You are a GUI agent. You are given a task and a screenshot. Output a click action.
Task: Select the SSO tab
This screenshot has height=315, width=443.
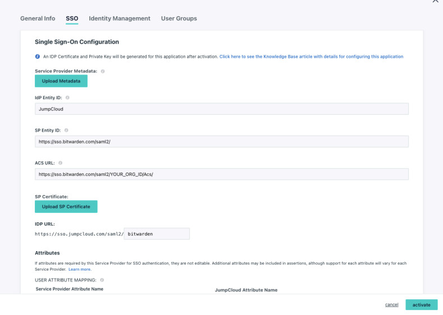tap(72, 18)
